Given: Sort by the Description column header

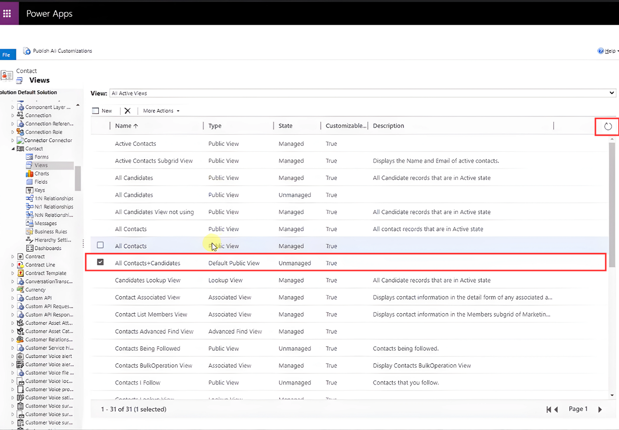Looking at the screenshot, I should [388, 126].
